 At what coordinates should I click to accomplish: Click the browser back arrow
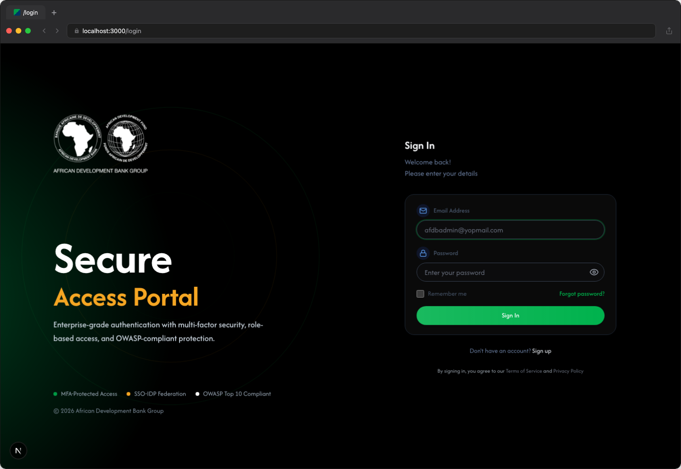click(x=44, y=31)
